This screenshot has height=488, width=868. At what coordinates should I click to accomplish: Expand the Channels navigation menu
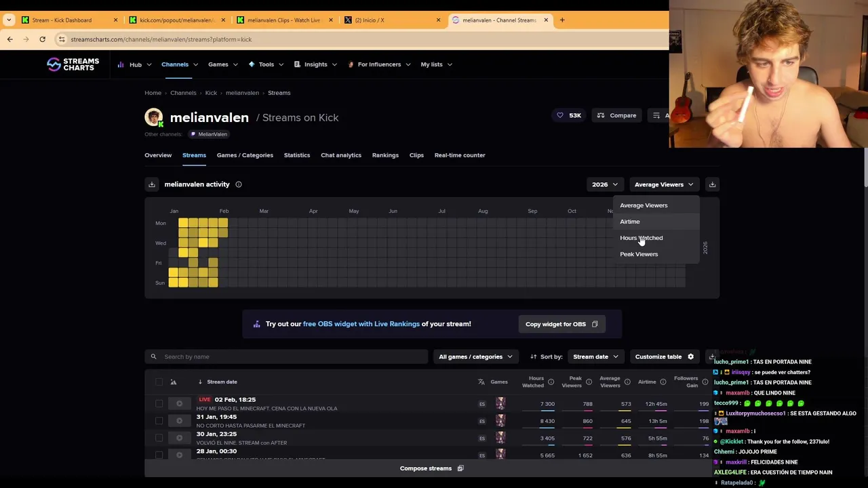179,64
